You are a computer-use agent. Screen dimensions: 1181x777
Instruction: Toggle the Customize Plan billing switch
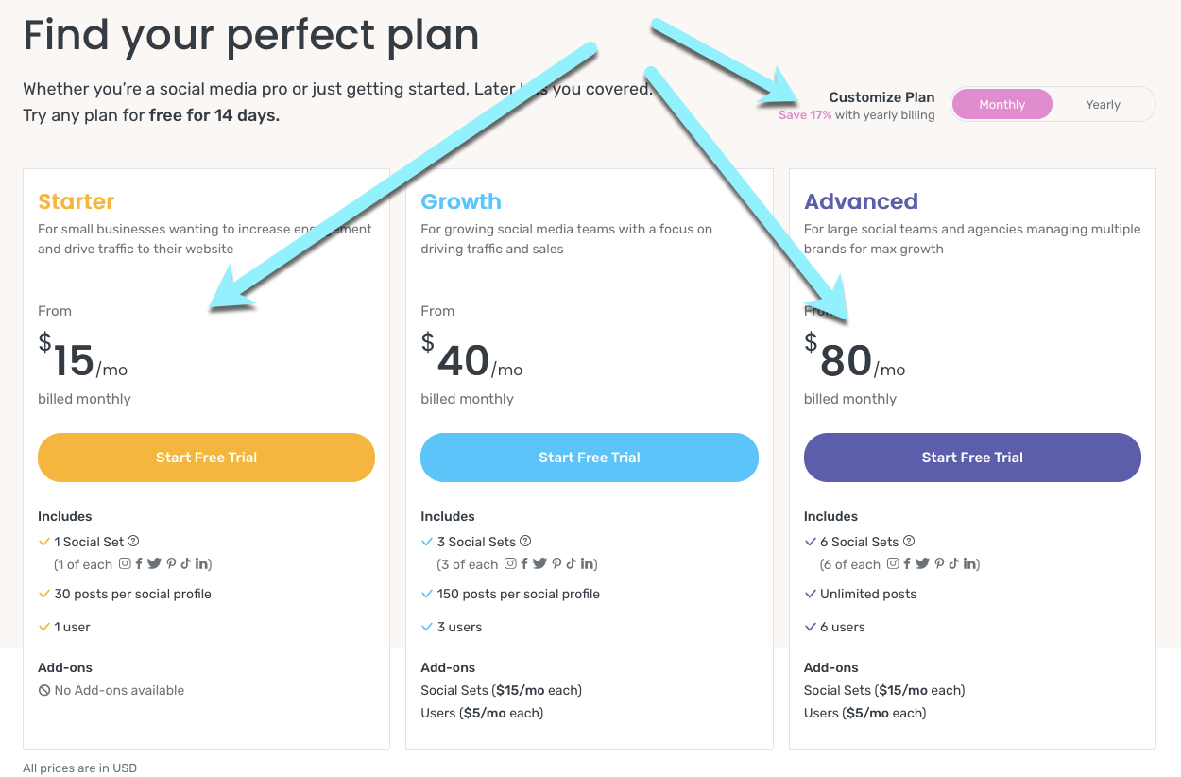point(1052,104)
